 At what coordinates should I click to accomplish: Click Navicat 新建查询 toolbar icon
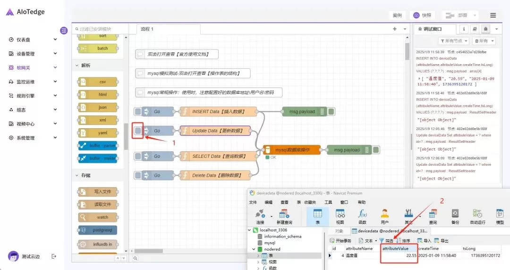284,216
